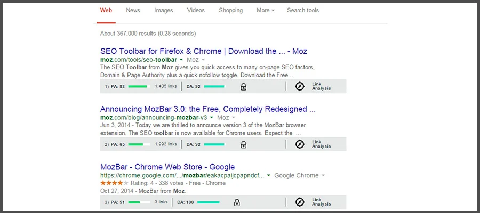480x213 pixels.
Task: Open the Shopping search tab
Action: [230, 10]
